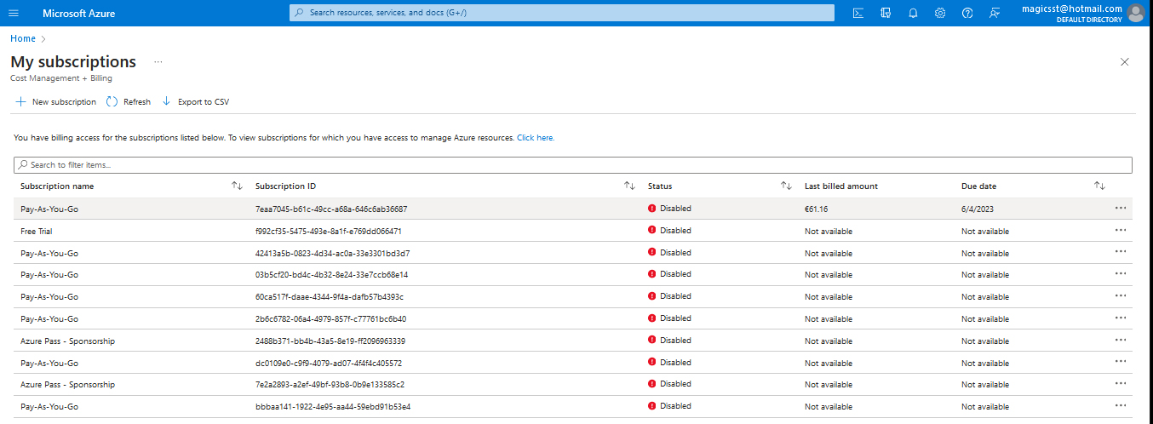Open more options for subscription 03b5cf20
Image resolution: width=1153 pixels, height=424 pixels.
point(1121,274)
